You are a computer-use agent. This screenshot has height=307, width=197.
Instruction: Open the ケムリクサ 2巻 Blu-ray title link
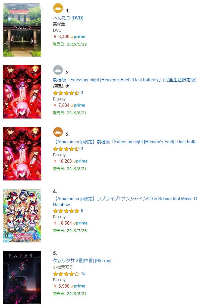82,260
